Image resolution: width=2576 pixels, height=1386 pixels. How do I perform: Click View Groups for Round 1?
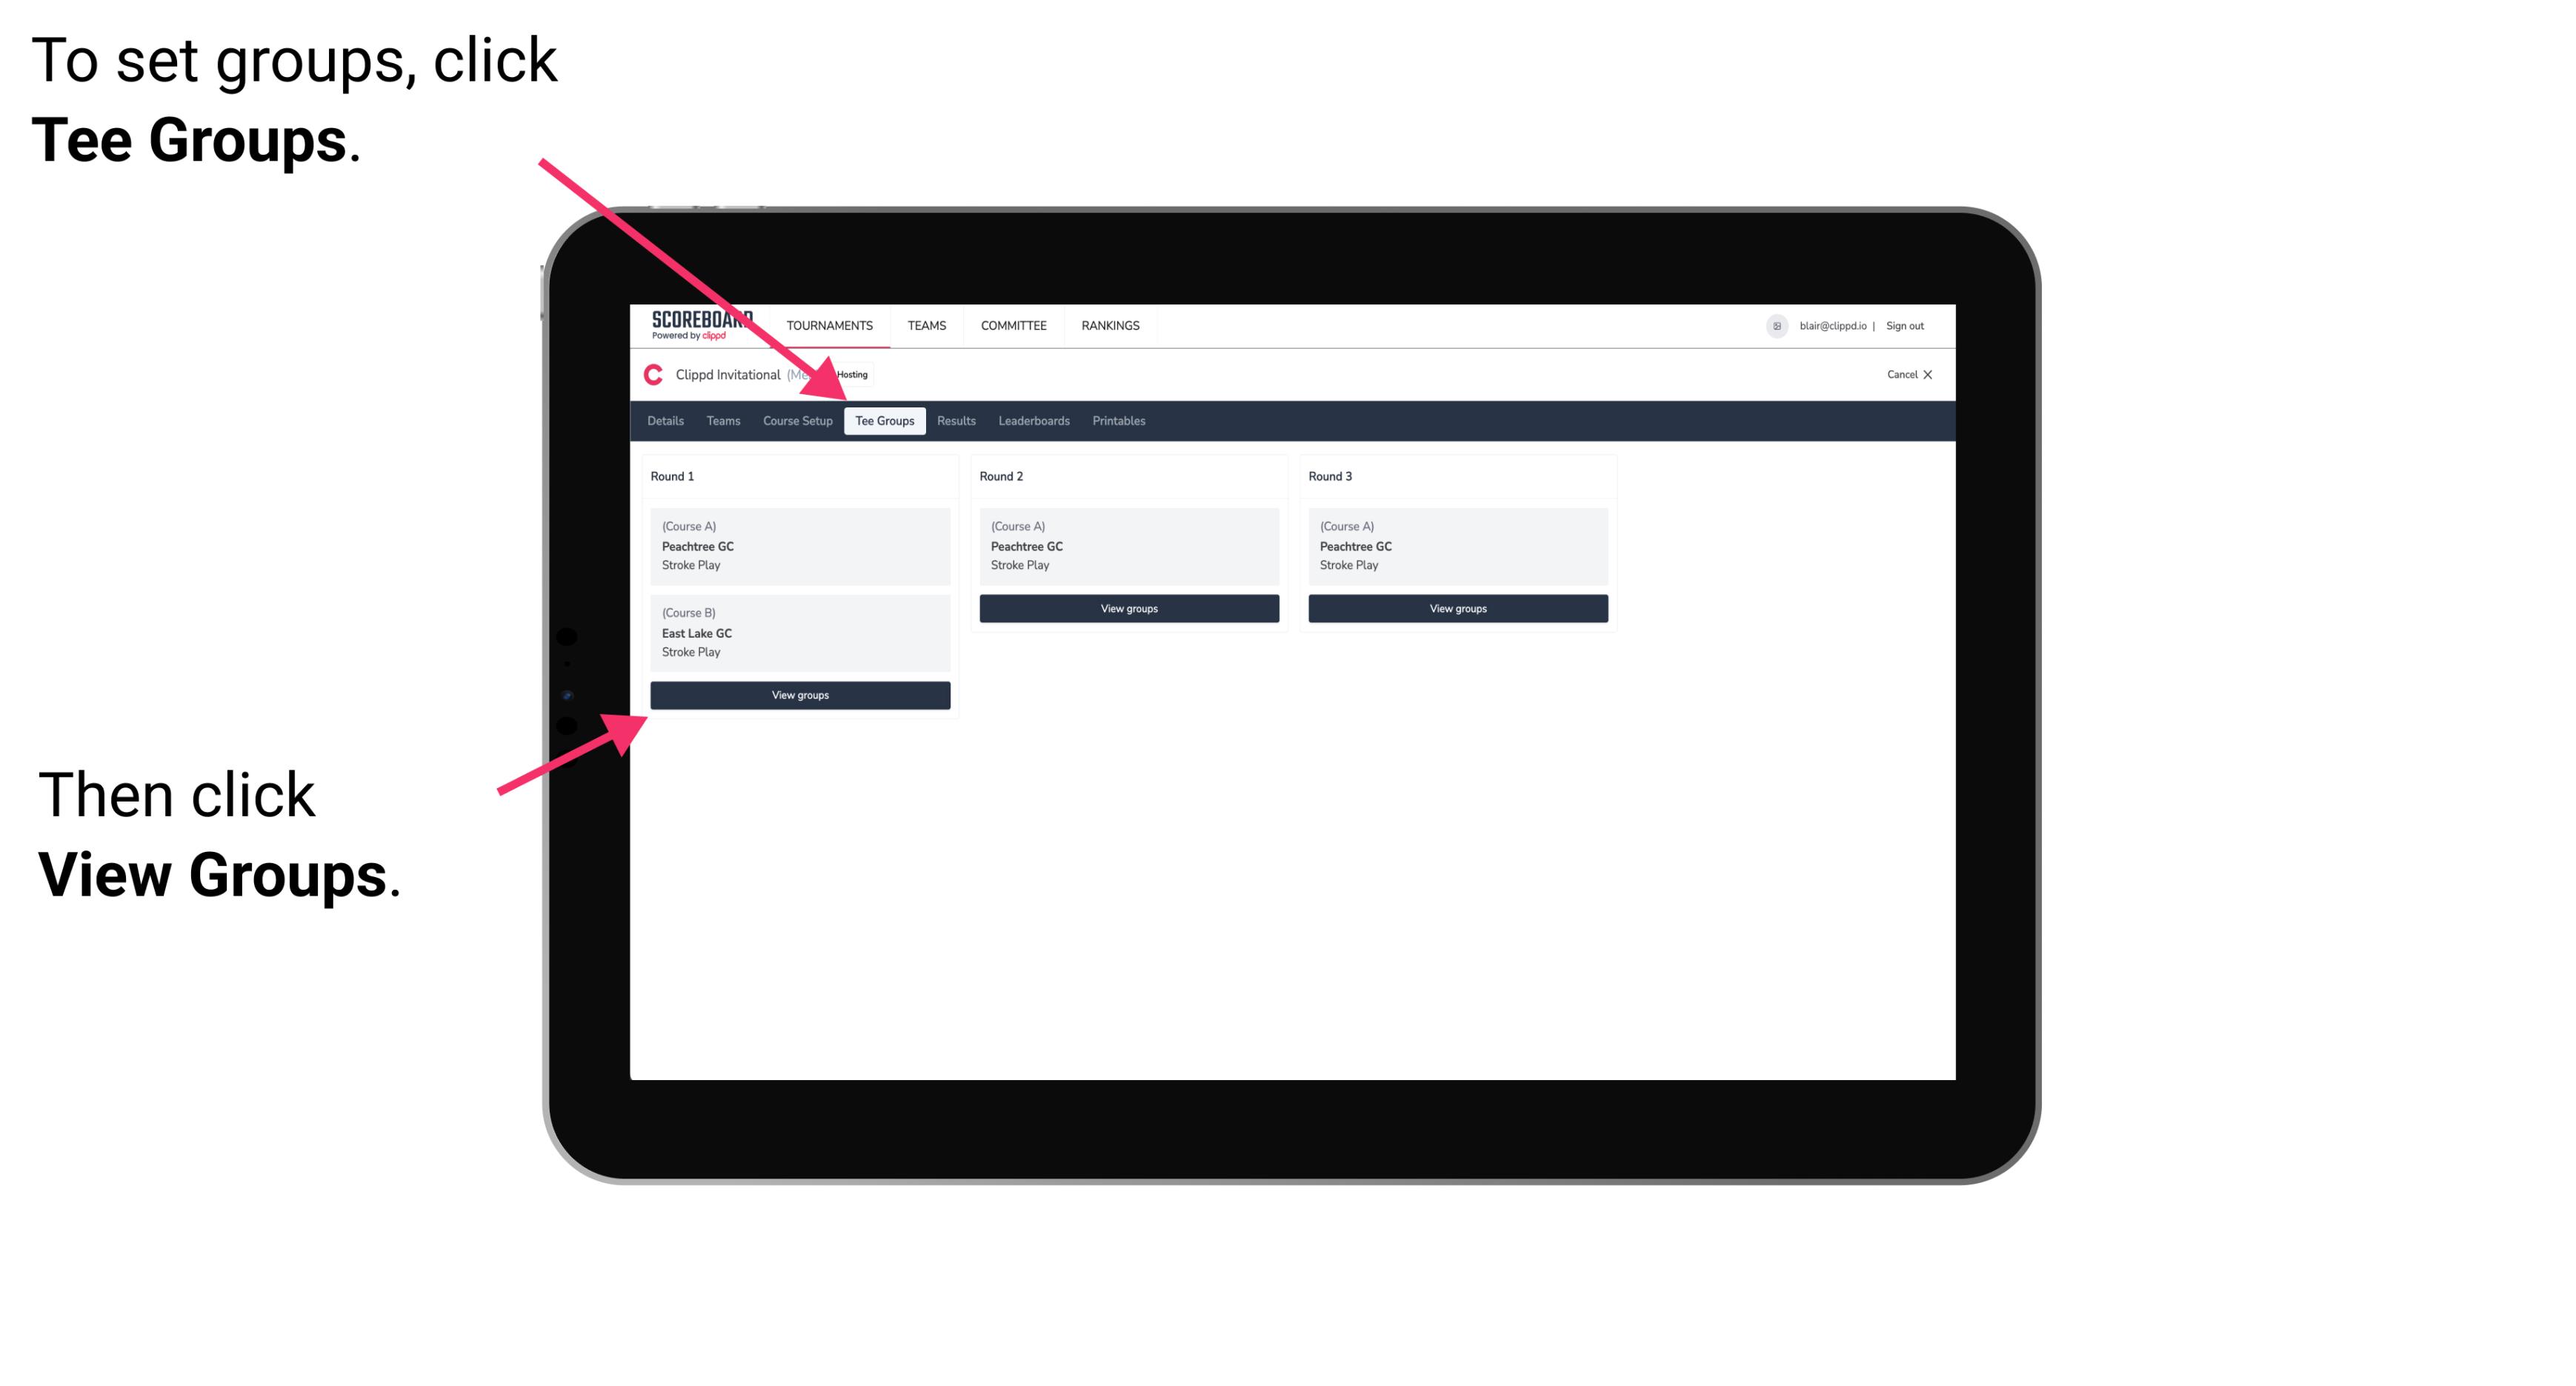[801, 695]
